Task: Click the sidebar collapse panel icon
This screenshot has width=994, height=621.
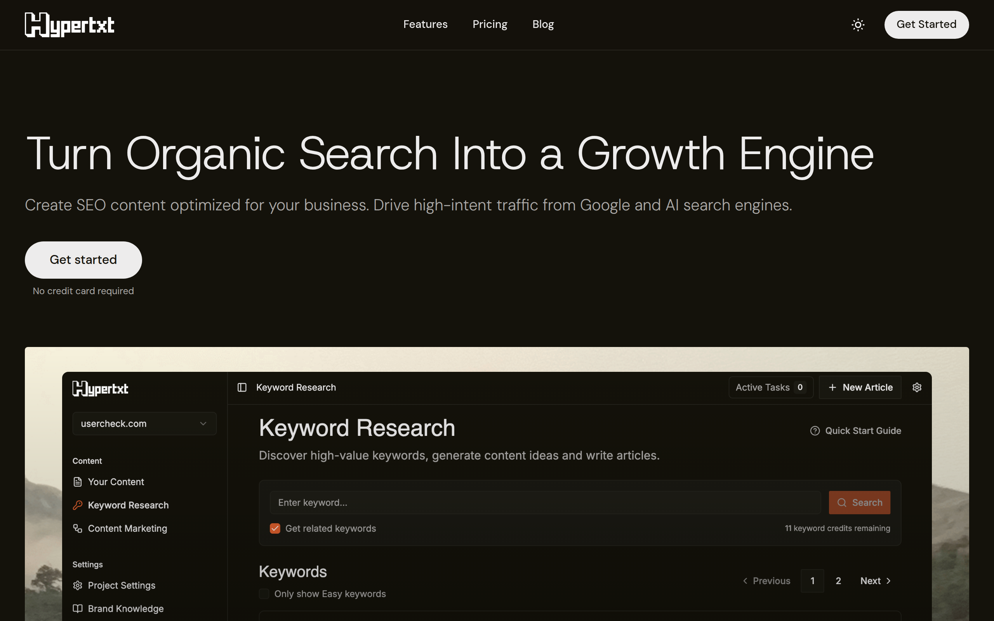Action: click(242, 387)
